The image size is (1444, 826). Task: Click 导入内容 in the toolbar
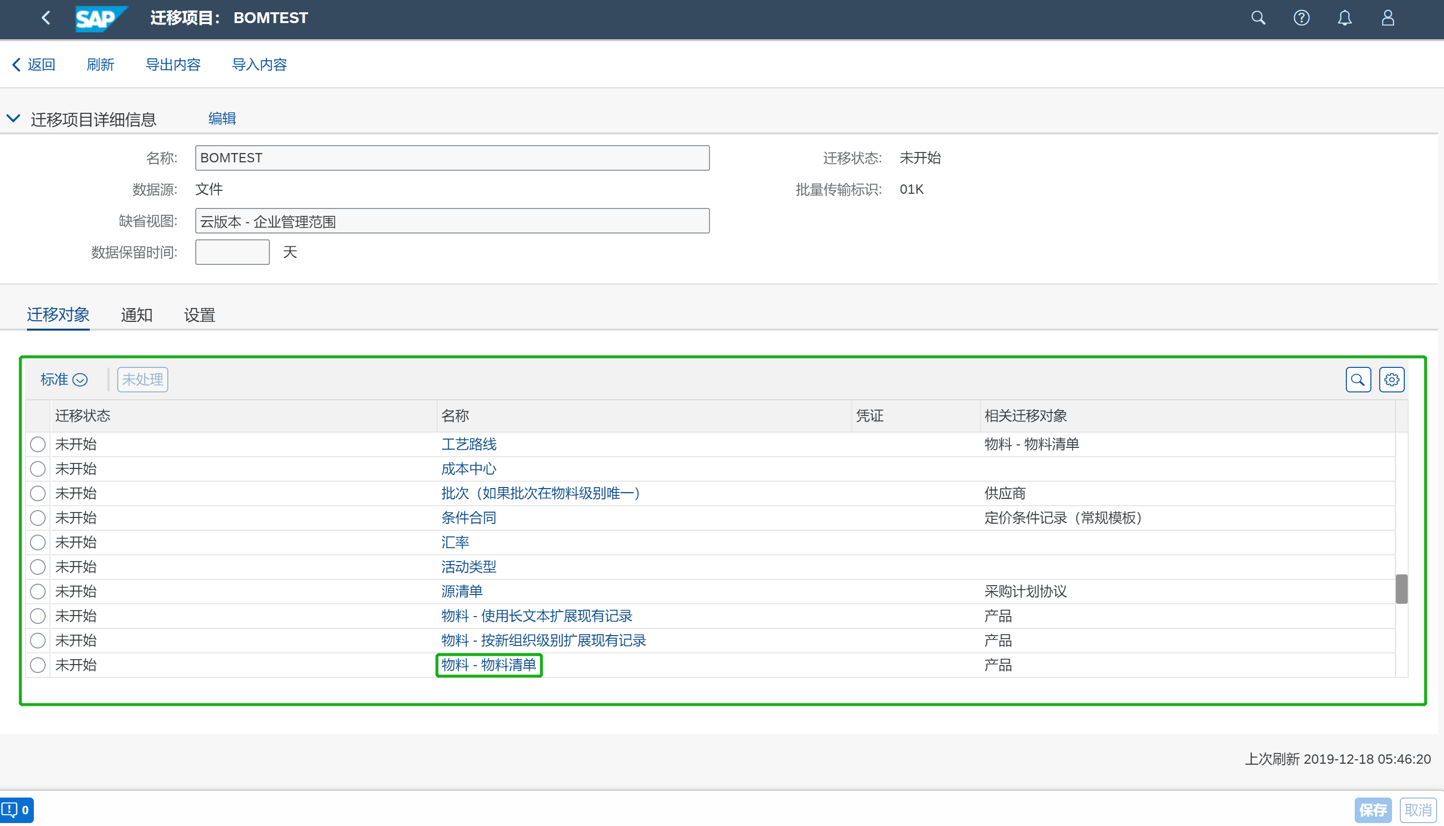click(x=259, y=65)
